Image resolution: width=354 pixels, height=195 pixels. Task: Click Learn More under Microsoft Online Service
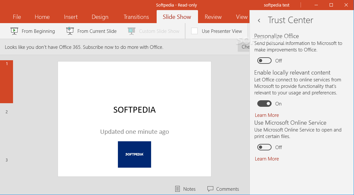coord(267,159)
